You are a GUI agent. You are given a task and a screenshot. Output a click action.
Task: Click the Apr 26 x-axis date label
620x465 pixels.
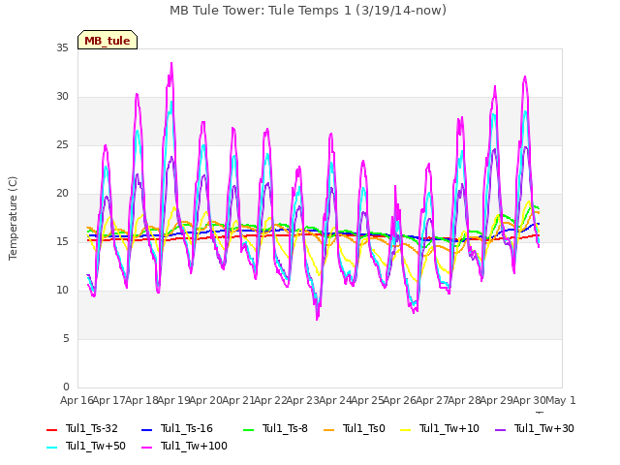coord(400,400)
